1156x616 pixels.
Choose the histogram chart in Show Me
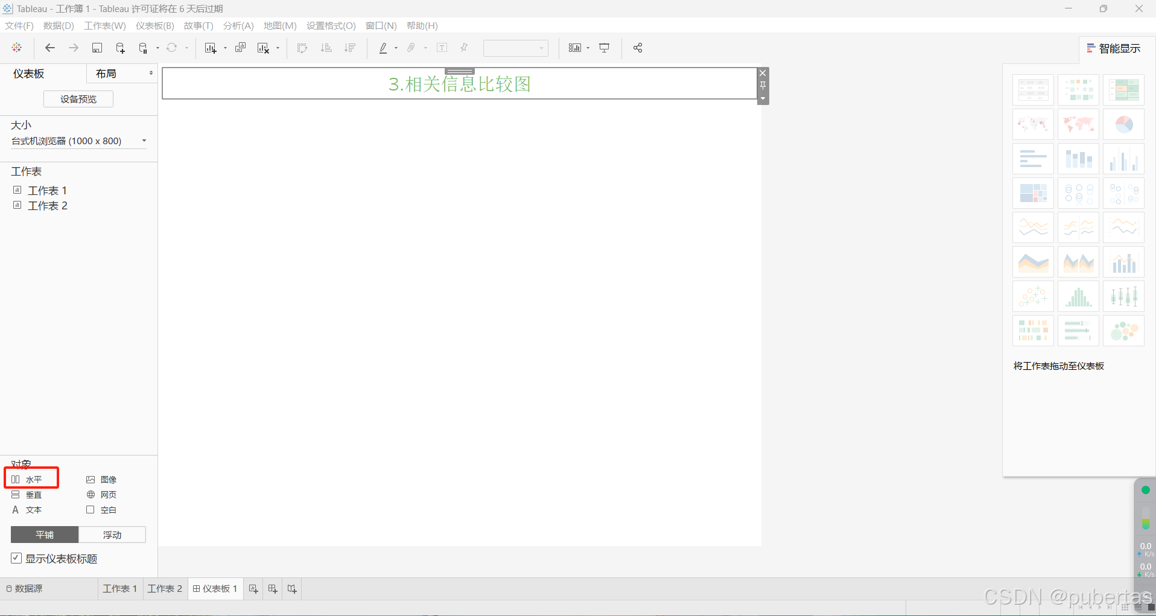(x=1078, y=296)
